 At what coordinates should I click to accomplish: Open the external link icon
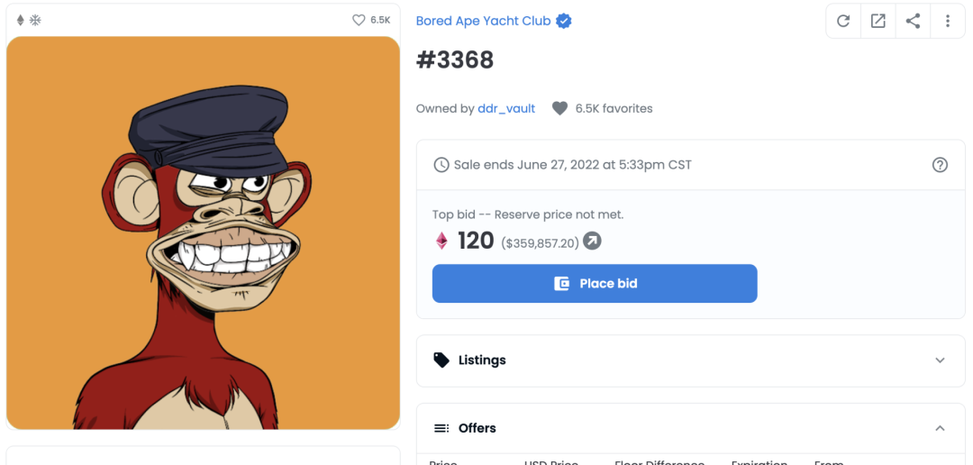(878, 21)
